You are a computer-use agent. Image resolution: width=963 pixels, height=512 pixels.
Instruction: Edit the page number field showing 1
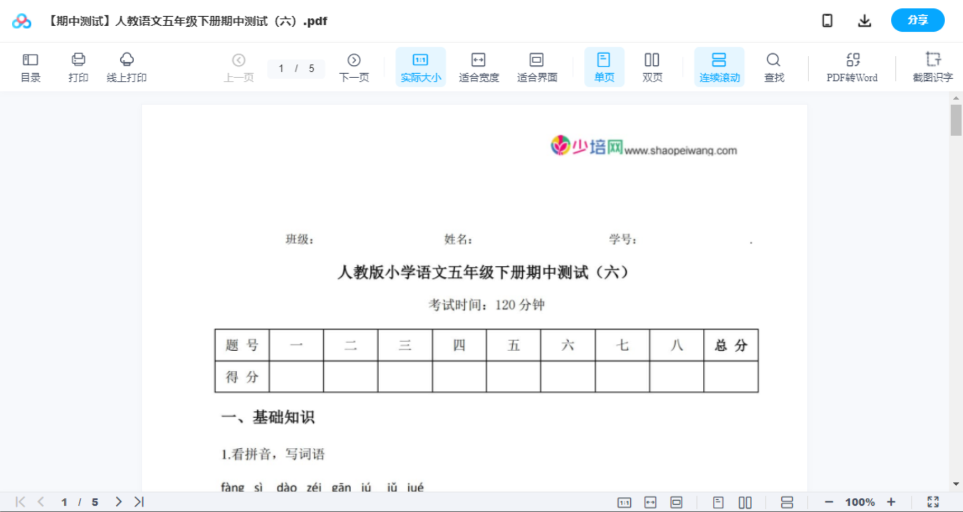[281, 69]
